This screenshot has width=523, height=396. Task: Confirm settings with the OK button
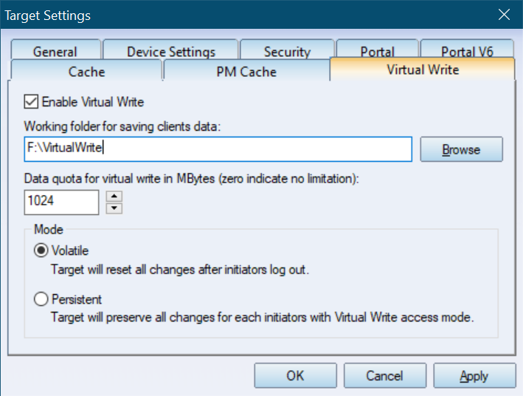click(295, 375)
